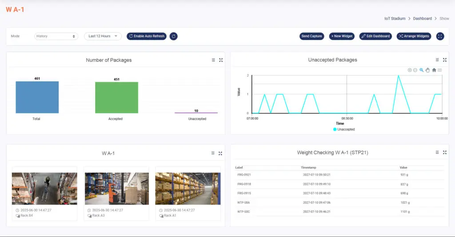The width and height of the screenshot is (455, 237).
Task: Go to Dashboard in the breadcrumb
Action: tap(422, 19)
